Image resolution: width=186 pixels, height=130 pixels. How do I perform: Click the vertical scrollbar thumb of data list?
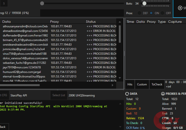[120, 34]
